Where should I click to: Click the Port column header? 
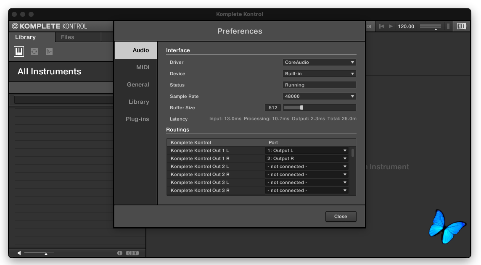point(311,142)
